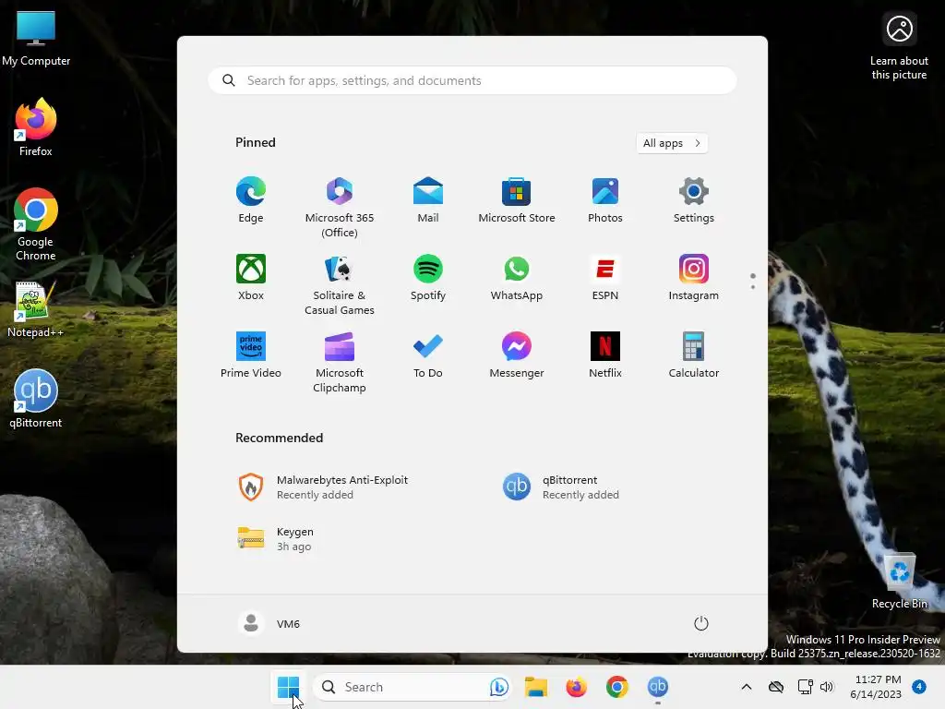Open Firefox from the taskbar

[x=576, y=687]
